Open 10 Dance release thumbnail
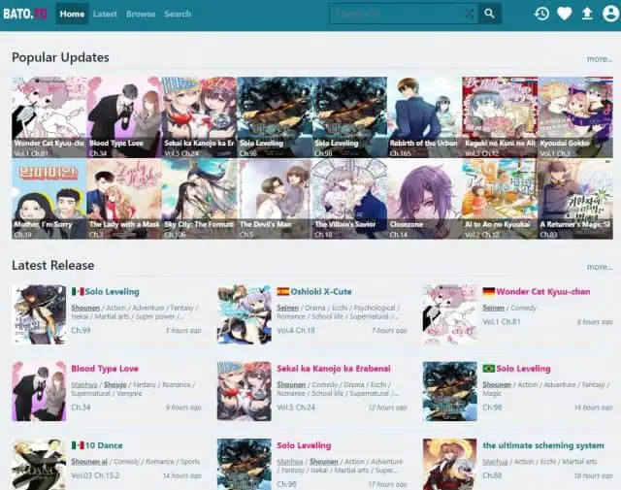 [x=39, y=464]
